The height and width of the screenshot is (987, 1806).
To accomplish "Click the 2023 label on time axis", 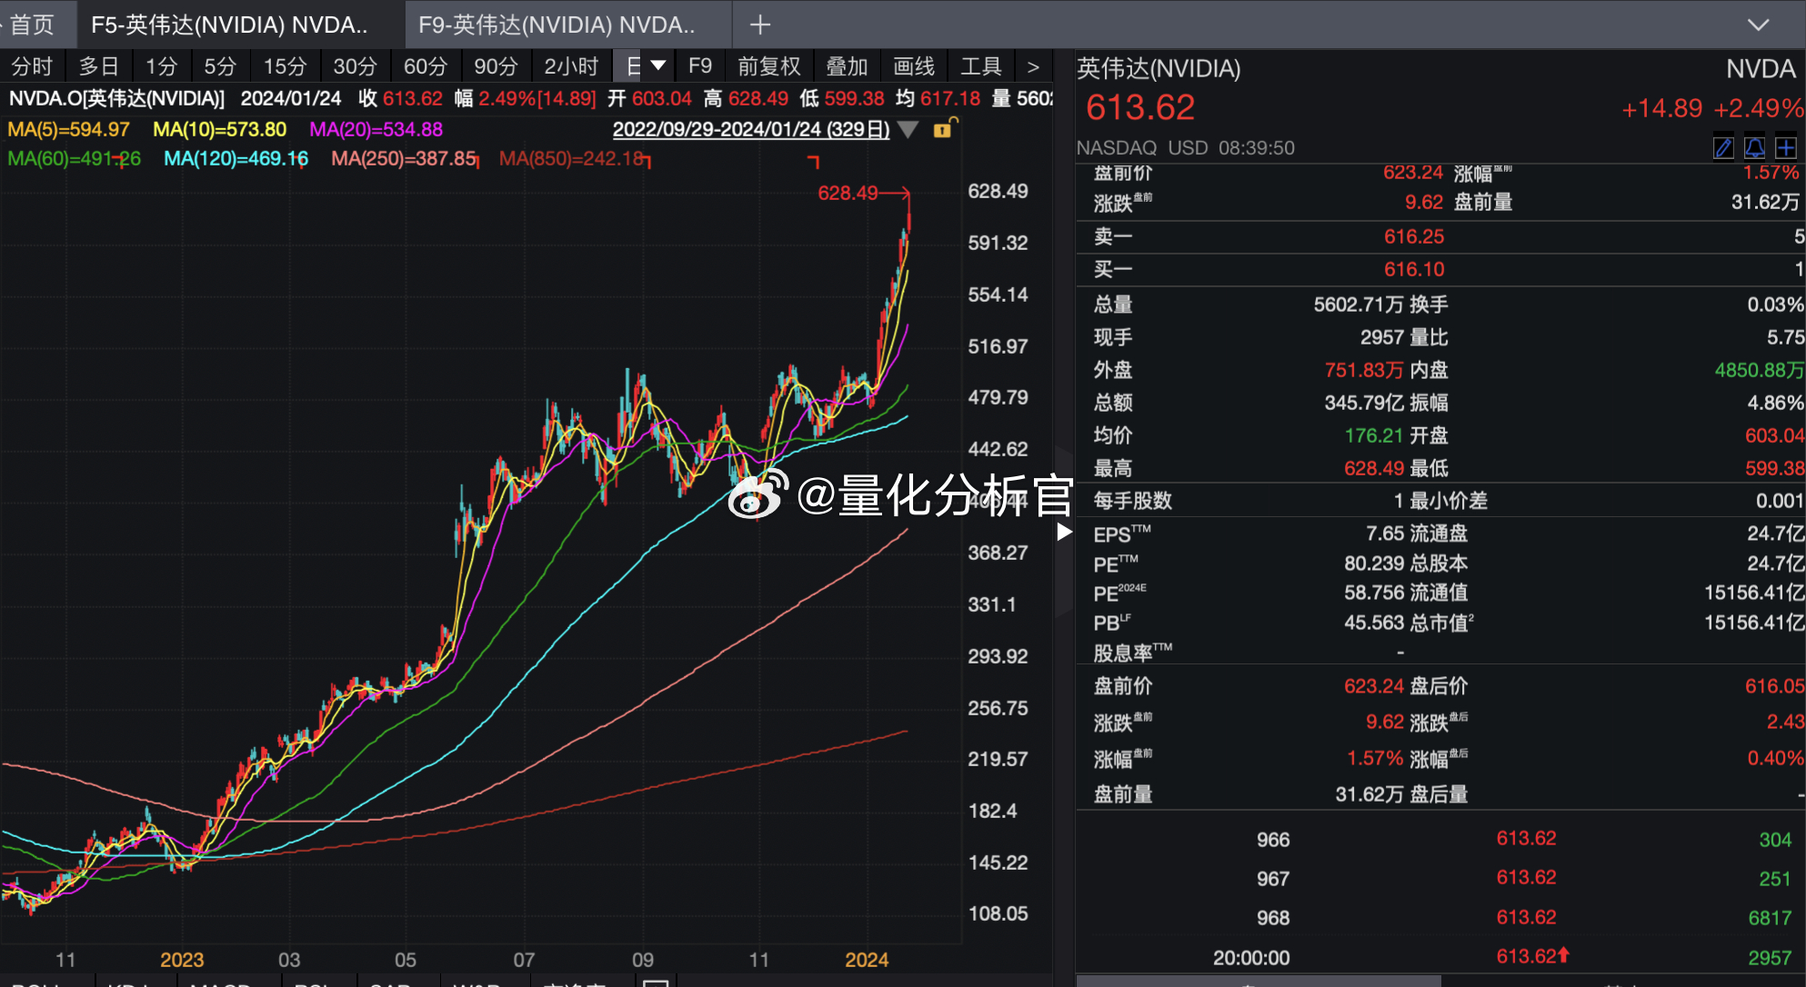I will [182, 960].
